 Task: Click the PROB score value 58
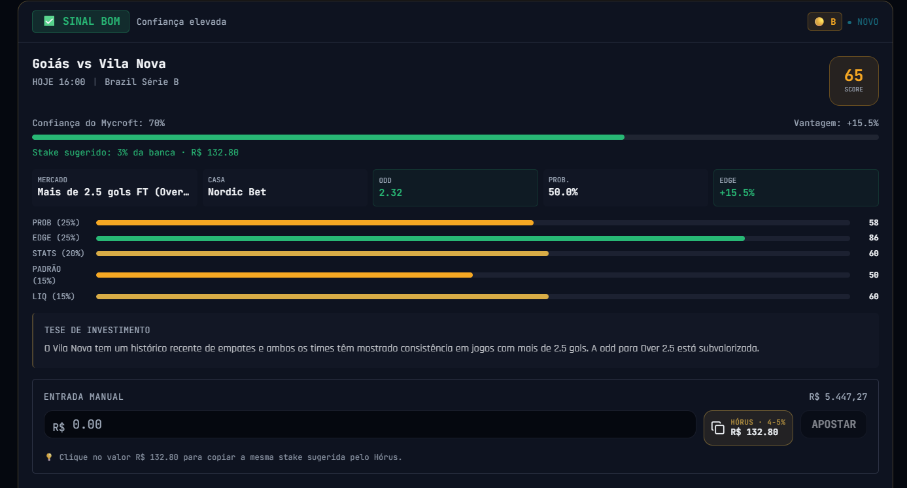click(874, 223)
